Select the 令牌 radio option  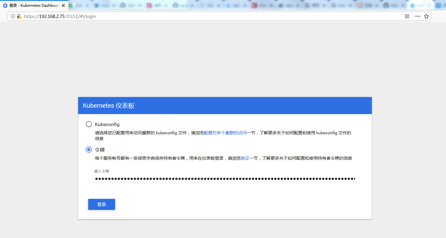tap(89, 150)
